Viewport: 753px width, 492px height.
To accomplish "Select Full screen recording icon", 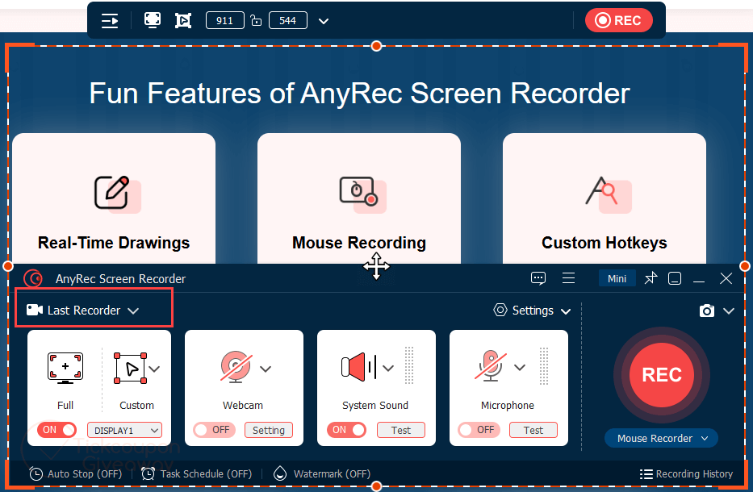I will (65, 368).
